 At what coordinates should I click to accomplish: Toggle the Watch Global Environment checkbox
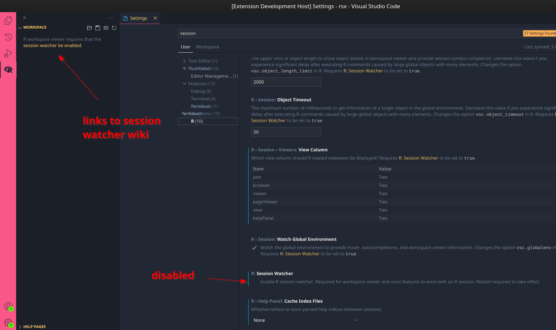(254, 248)
